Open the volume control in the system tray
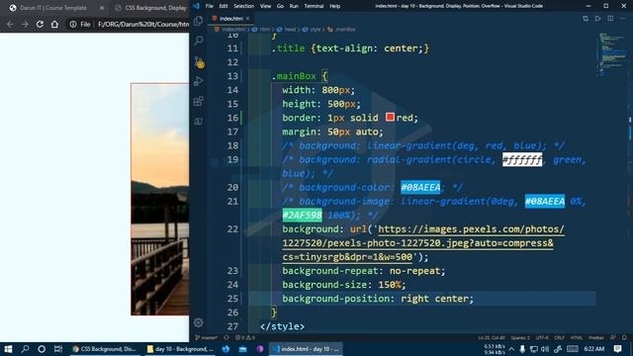 click(x=545, y=349)
